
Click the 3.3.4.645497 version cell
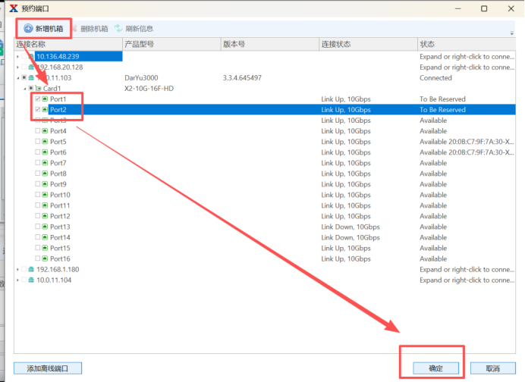(x=242, y=78)
